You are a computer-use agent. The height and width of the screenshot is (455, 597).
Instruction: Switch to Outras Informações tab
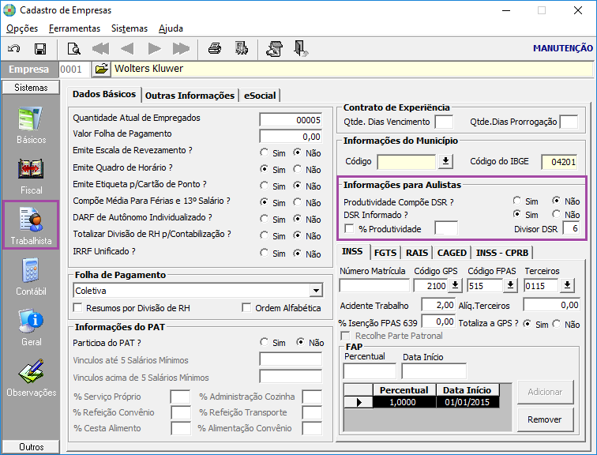190,96
